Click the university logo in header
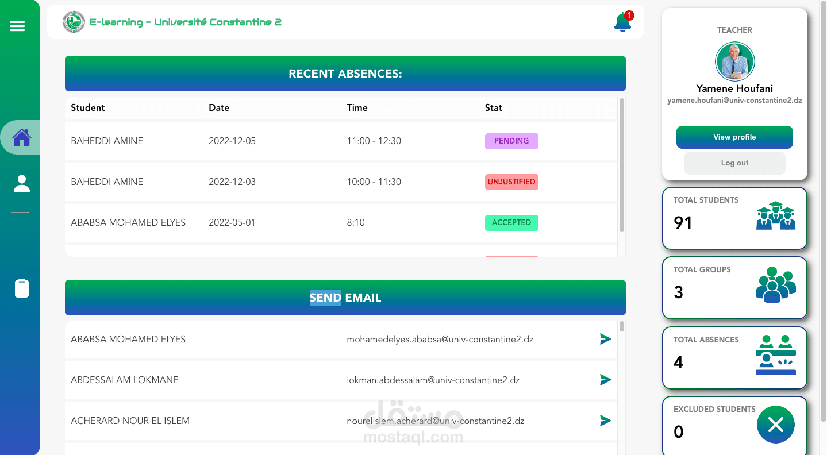 click(74, 22)
